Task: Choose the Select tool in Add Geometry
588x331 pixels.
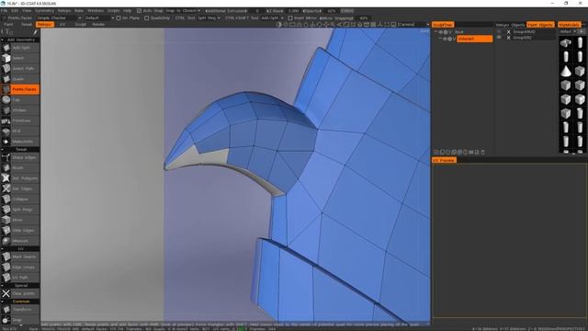Action: [x=20, y=58]
